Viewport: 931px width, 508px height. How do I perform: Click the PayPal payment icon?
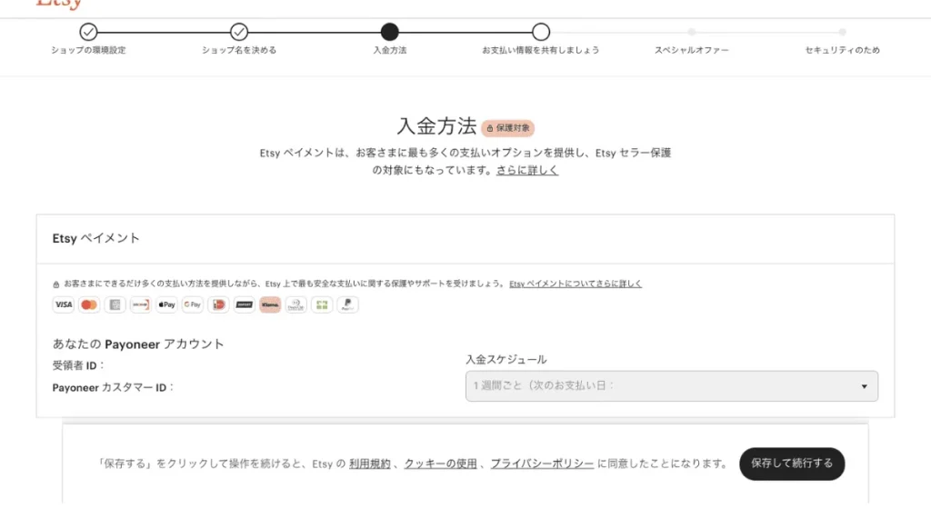point(348,304)
